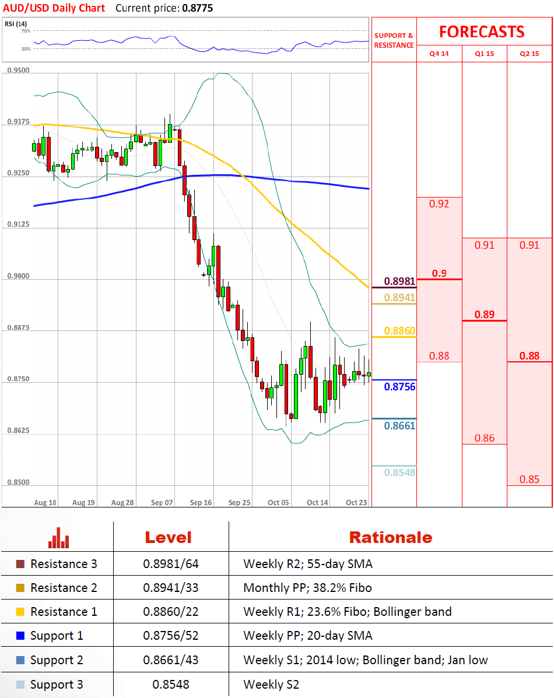The height and width of the screenshot is (698, 554).
Task: Click the 0.9500 price axis label
Action: [x=18, y=70]
